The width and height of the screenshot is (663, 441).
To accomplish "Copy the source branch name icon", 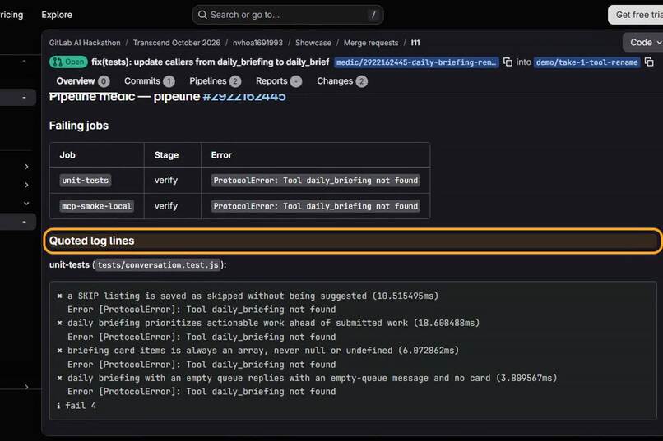I will 508,62.
